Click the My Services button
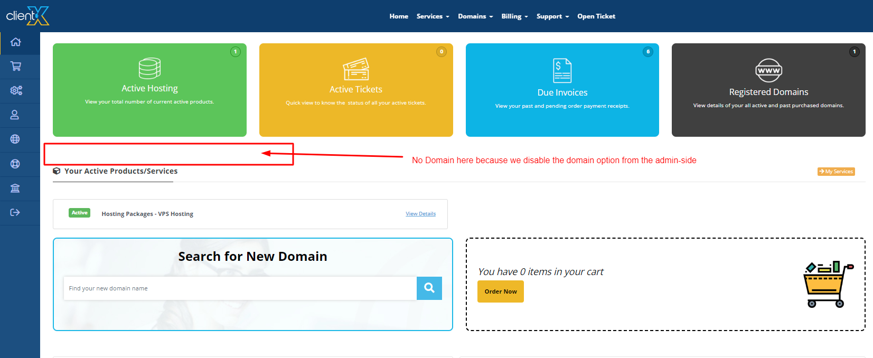The image size is (873, 358). [x=836, y=172]
